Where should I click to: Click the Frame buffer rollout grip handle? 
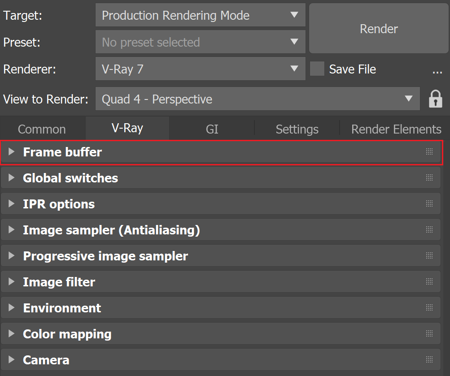pos(429,151)
